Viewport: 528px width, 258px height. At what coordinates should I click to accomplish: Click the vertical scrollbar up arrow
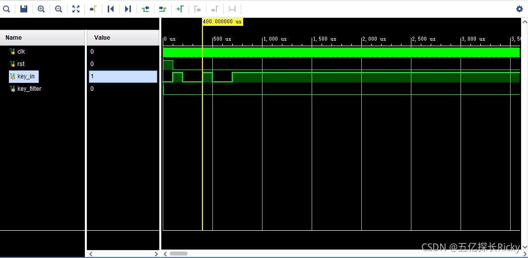tap(525, 21)
